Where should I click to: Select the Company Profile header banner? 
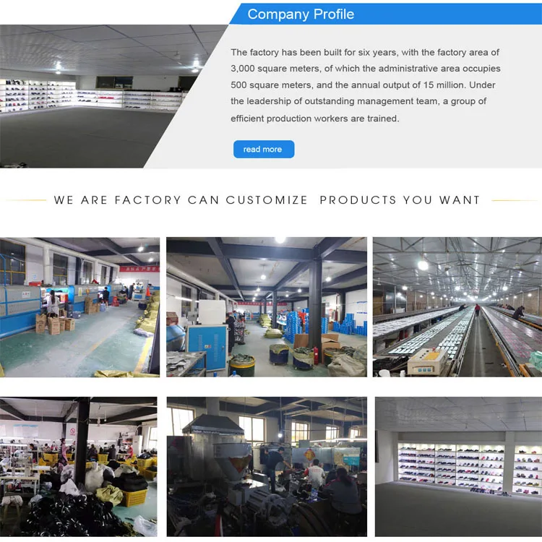(x=385, y=14)
